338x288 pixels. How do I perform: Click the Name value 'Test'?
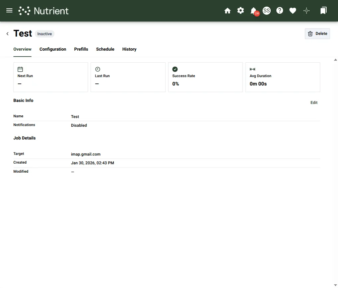75,117
